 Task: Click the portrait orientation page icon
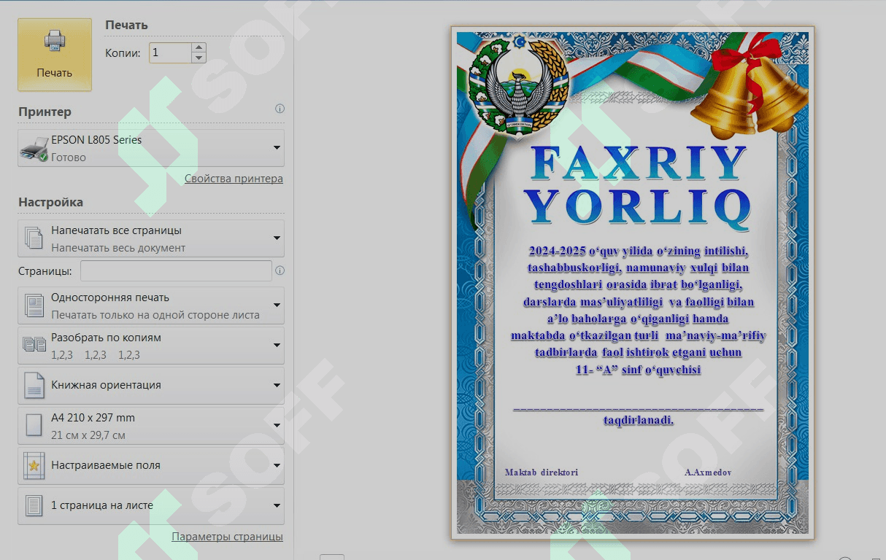(34, 386)
